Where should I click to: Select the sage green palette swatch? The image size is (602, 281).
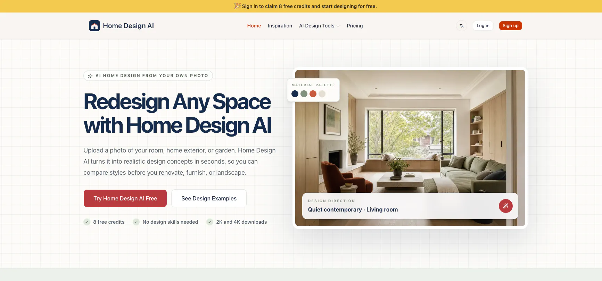(304, 94)
